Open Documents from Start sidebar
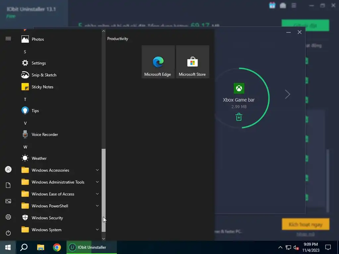This screenshot has width=339, height=254. coord(8,185)
